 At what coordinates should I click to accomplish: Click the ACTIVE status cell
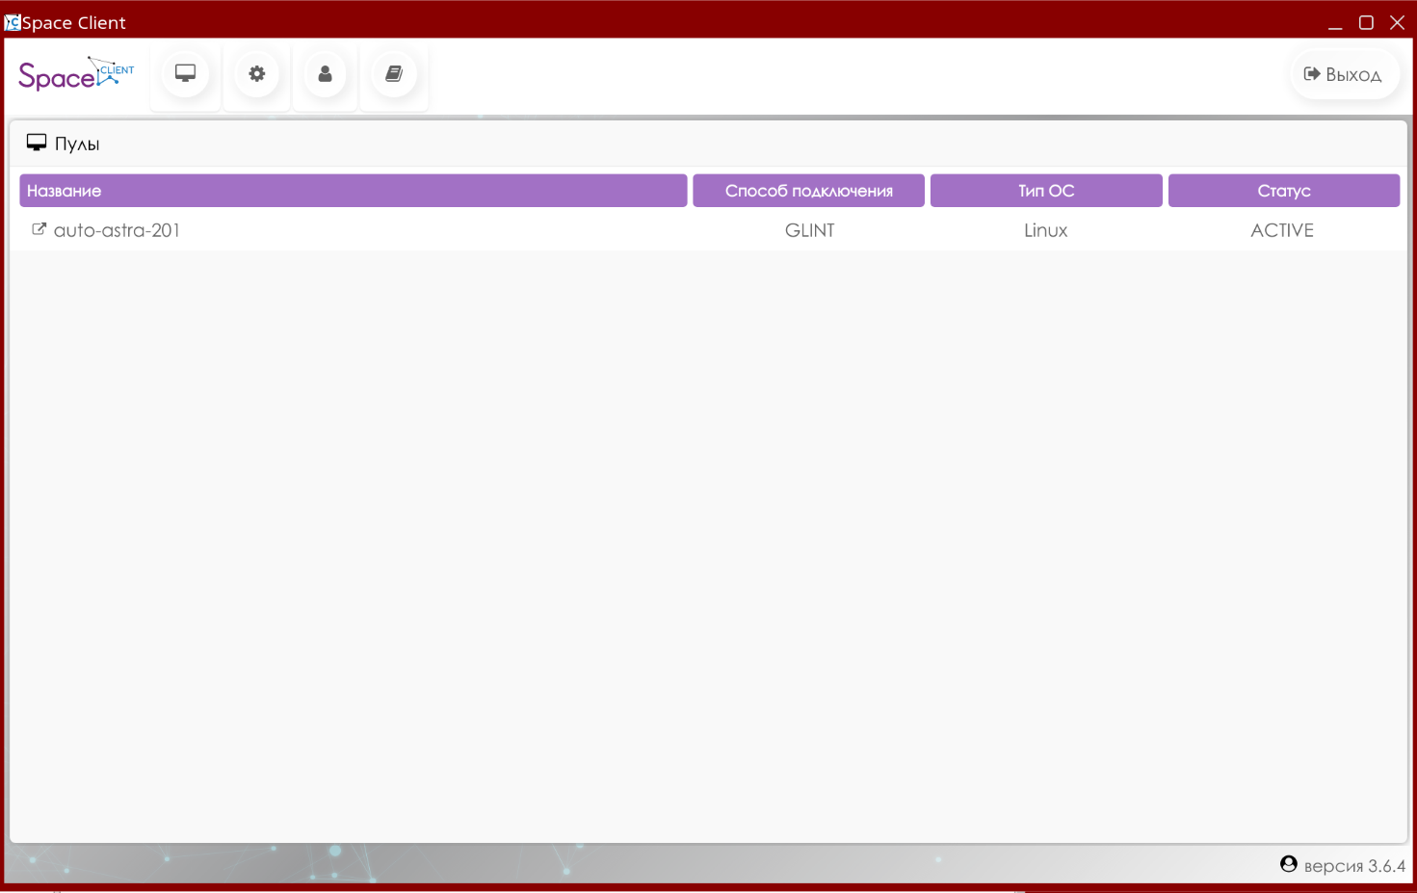1282,230
